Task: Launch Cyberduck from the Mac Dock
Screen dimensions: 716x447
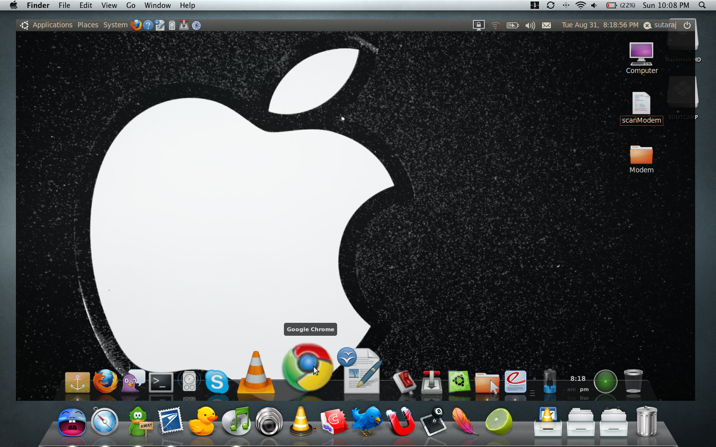Action: click(x=203, y=422)
